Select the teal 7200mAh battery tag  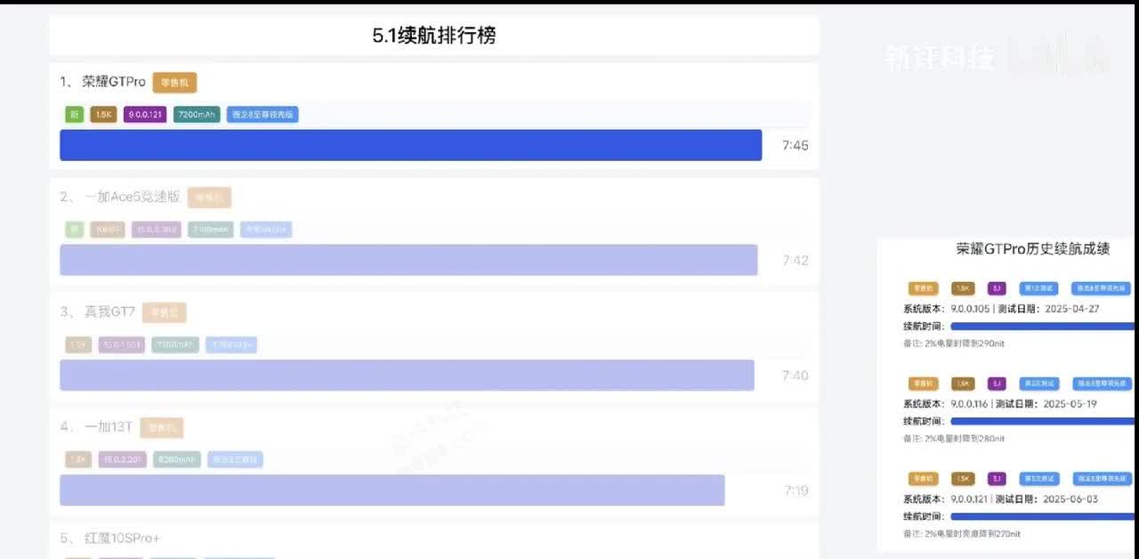tap(197, 114)
